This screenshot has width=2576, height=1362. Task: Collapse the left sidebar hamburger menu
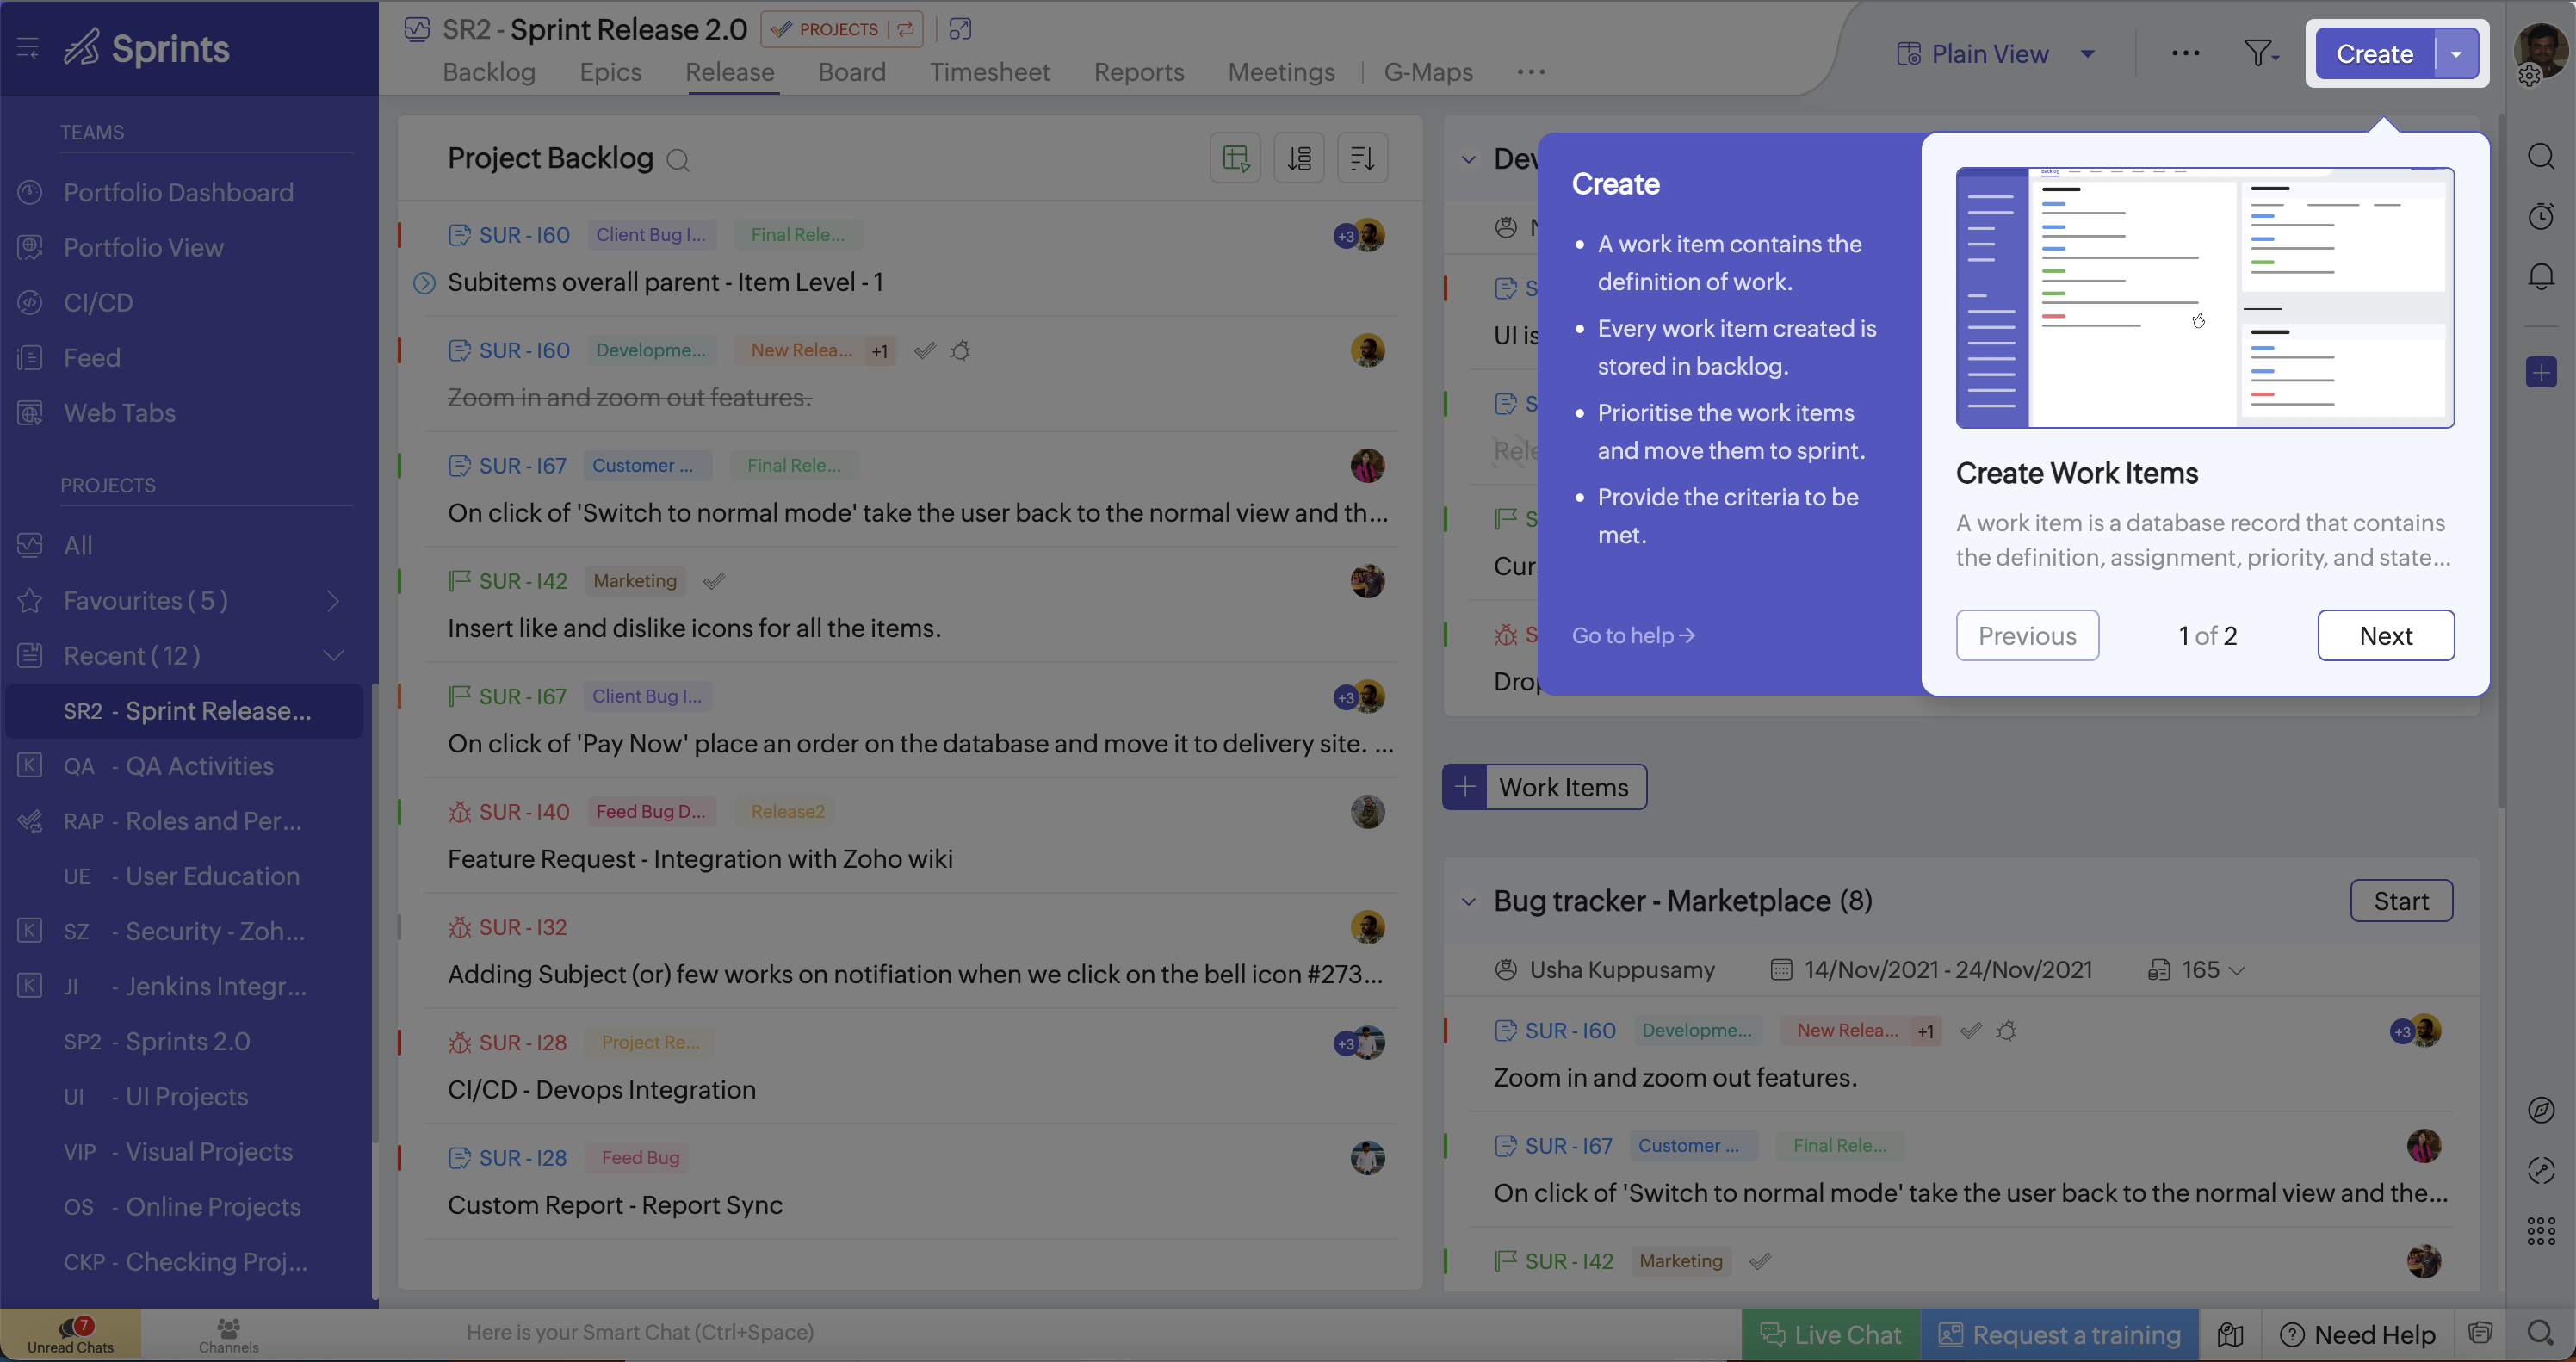click(x=28, y=48)
